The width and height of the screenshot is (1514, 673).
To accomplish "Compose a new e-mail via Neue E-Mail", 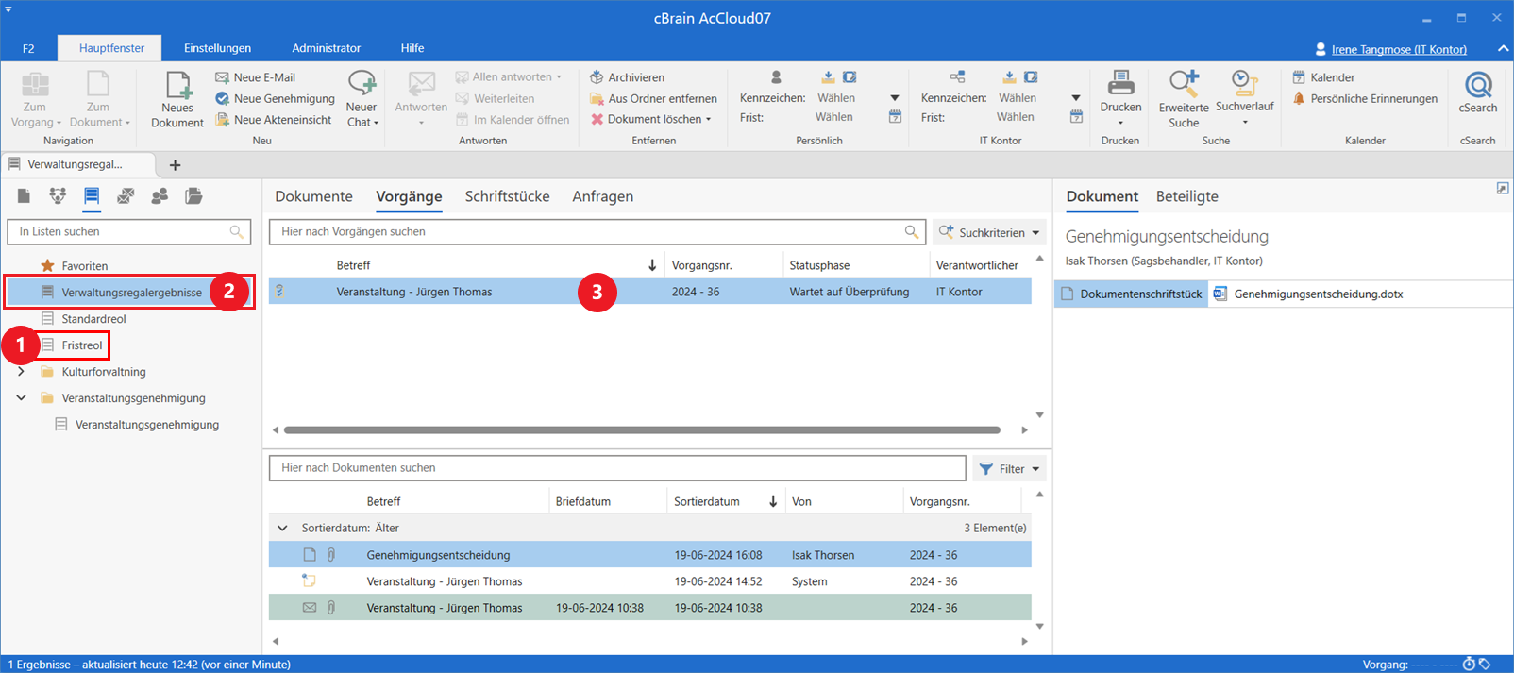I will click(x=255, y=77).
